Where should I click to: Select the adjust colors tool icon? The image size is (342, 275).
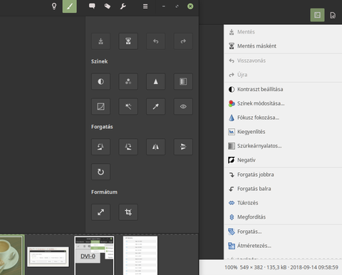tap(128, 82)
